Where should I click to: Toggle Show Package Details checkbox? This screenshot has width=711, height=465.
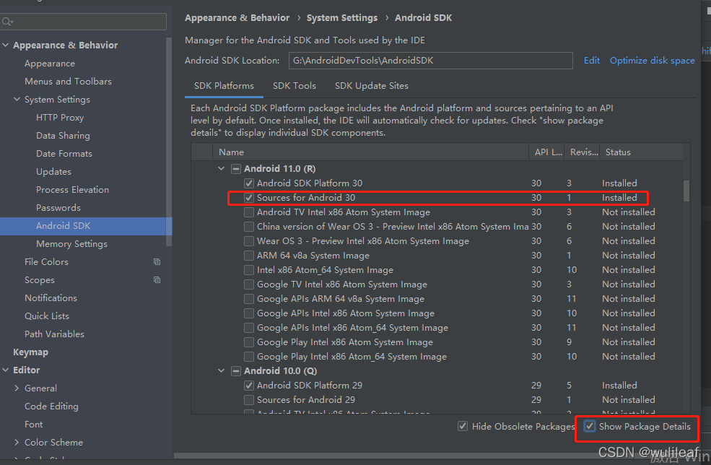(590, 427)
